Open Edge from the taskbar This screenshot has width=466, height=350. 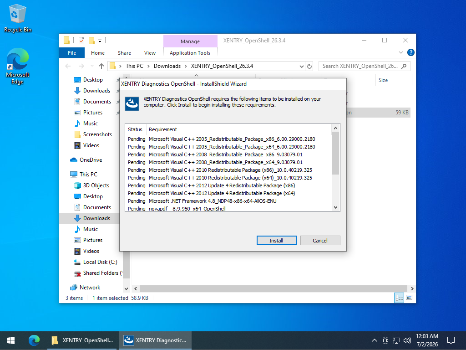tap(34, 340)
